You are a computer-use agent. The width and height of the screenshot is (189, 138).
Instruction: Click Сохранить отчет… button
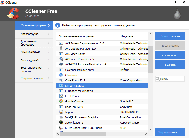coord(170,132)
